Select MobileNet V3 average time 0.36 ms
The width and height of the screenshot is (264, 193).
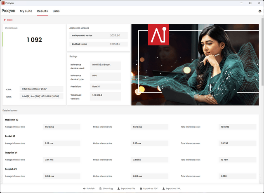tap(61, 127)
